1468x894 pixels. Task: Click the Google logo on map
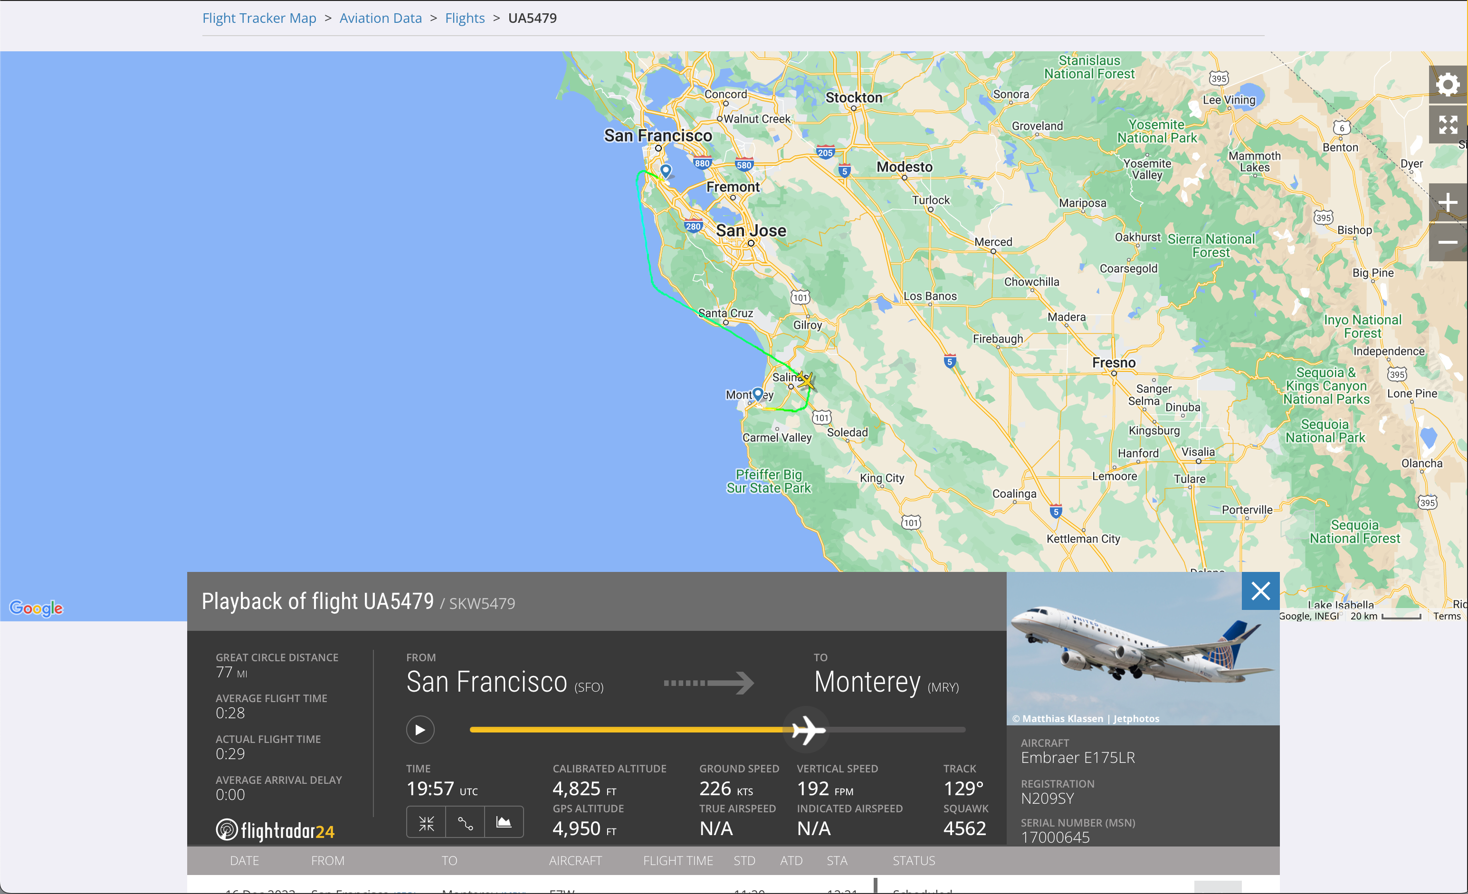tap(36, 608)
